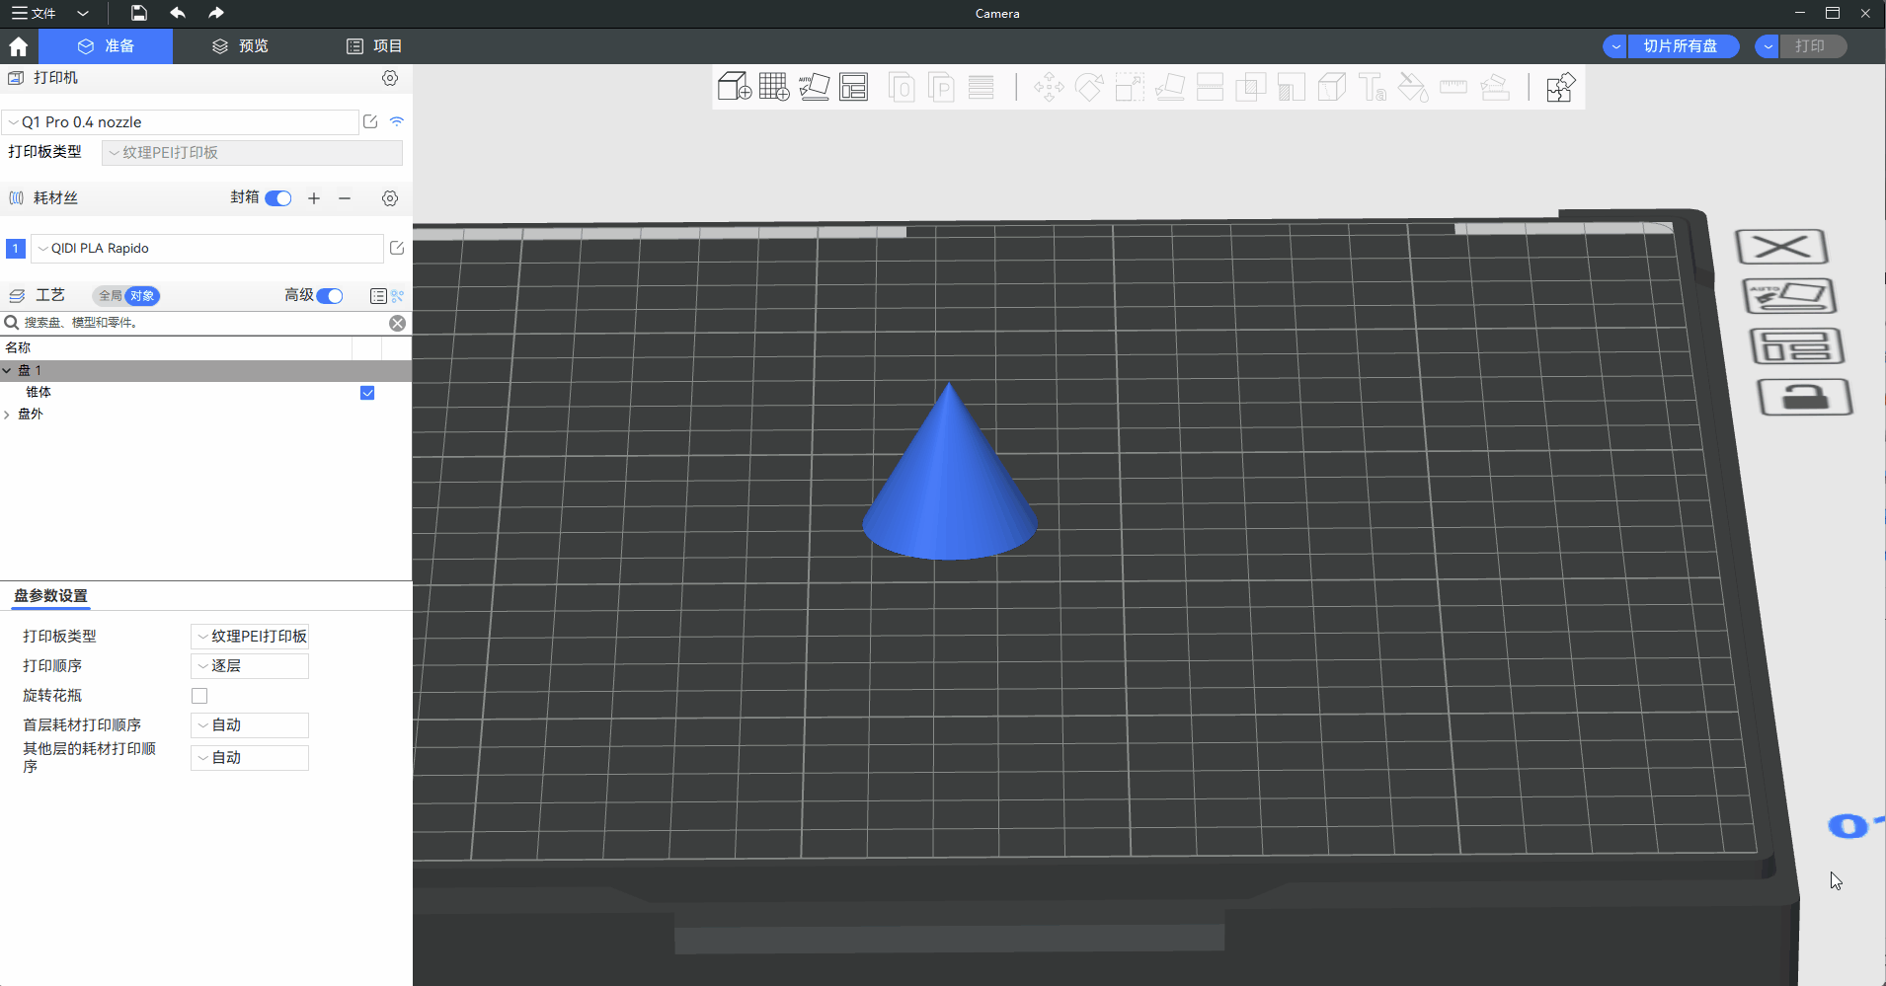Open the QIDI PLA Rapido filament dropdown

(207, 249)
